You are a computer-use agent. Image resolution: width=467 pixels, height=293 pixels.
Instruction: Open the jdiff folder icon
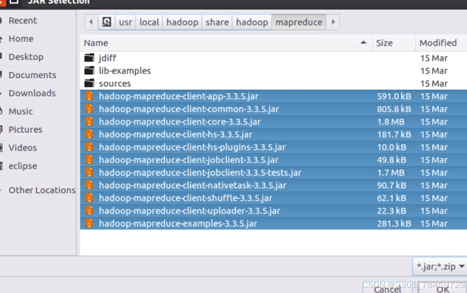90,58
